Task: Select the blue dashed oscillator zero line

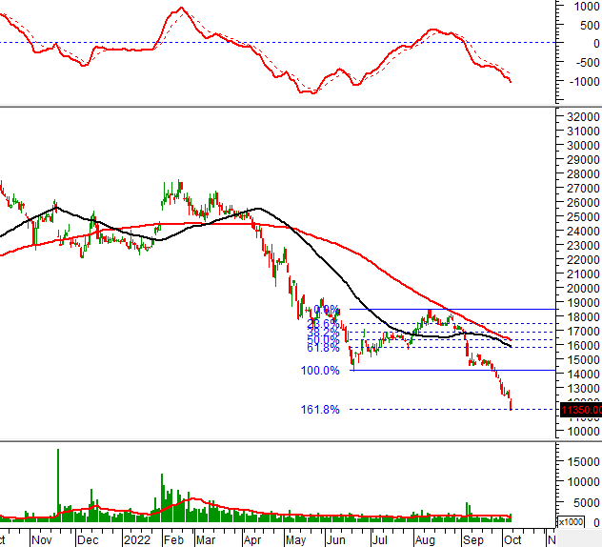Action: tap(286, 43)
